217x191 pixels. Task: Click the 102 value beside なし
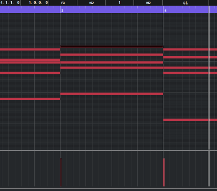148,3
